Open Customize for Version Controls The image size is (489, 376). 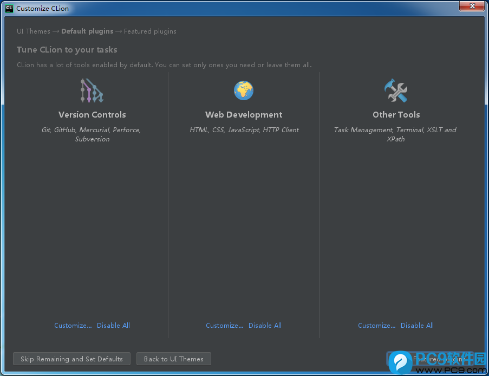pyautogui.click(x=73, y=326)
